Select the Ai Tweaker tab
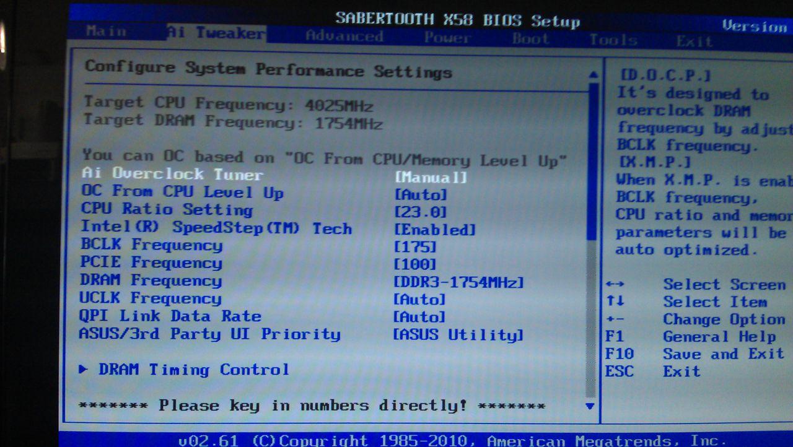This screenshot has width=793, height=447. tap(216, 32)
